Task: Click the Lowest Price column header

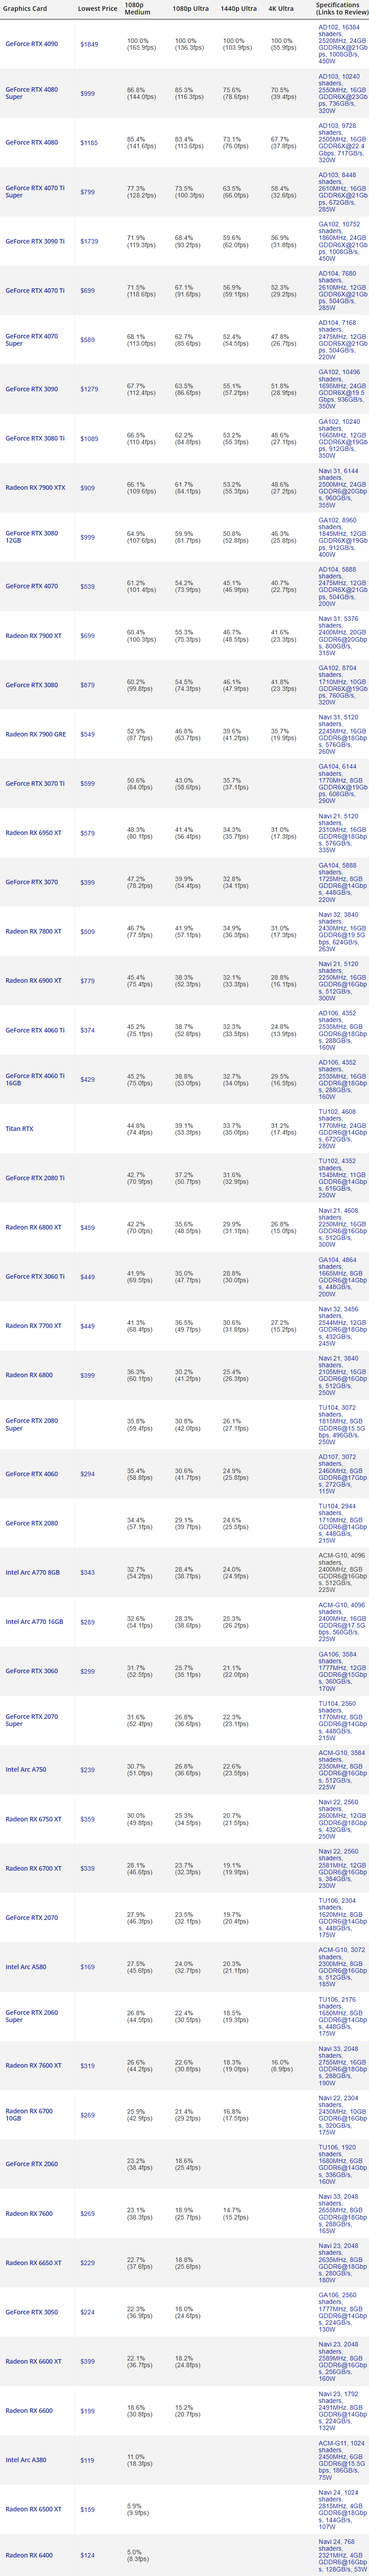Action: point(97,8)
